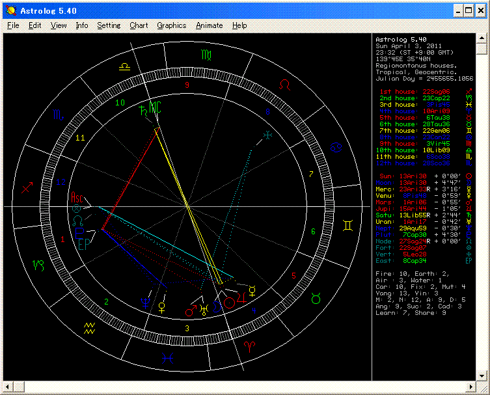Click the Astrolog icon in the title bar

[10, 10]
